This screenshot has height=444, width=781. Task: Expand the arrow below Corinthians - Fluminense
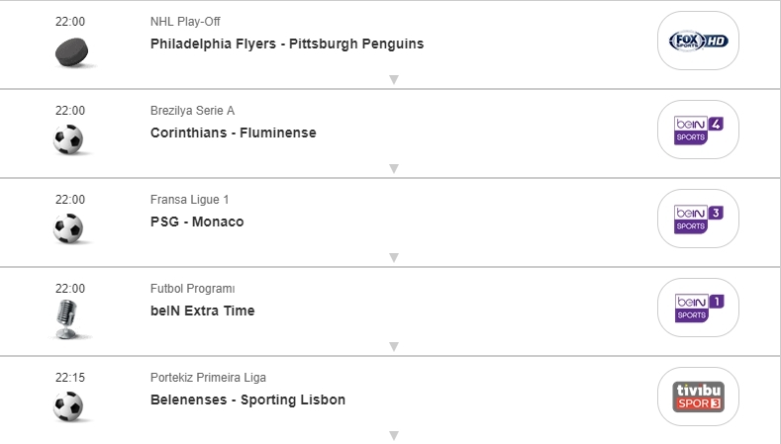click(393, 168)
